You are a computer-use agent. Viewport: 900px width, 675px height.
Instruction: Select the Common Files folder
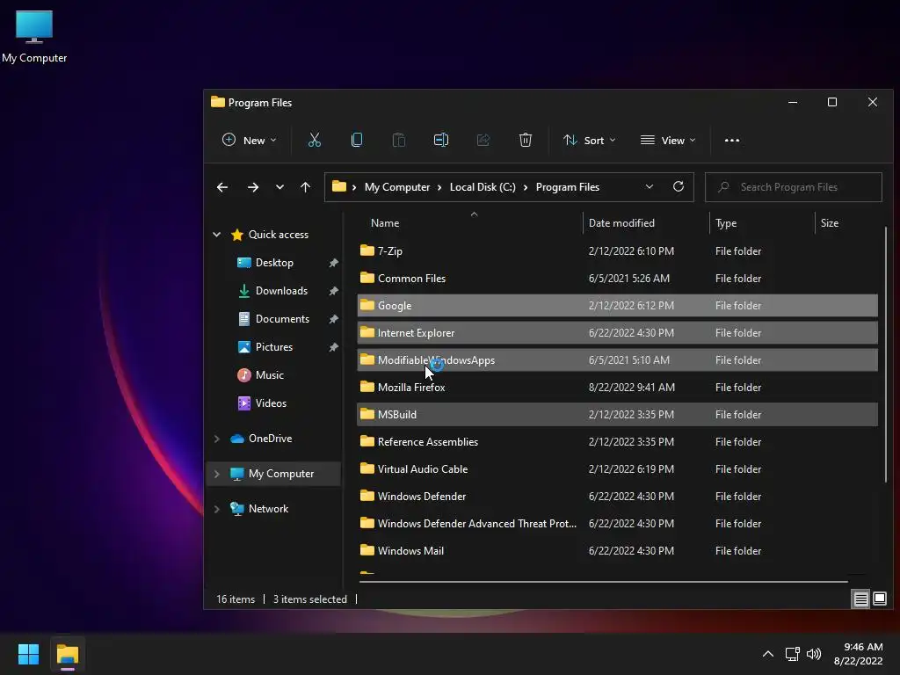click(618, 278)
